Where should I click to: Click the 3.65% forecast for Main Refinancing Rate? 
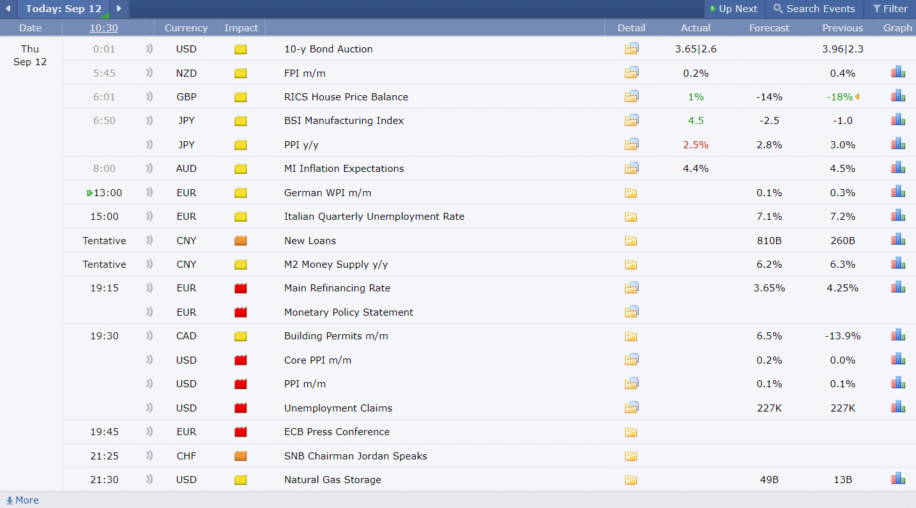(769, 288)
